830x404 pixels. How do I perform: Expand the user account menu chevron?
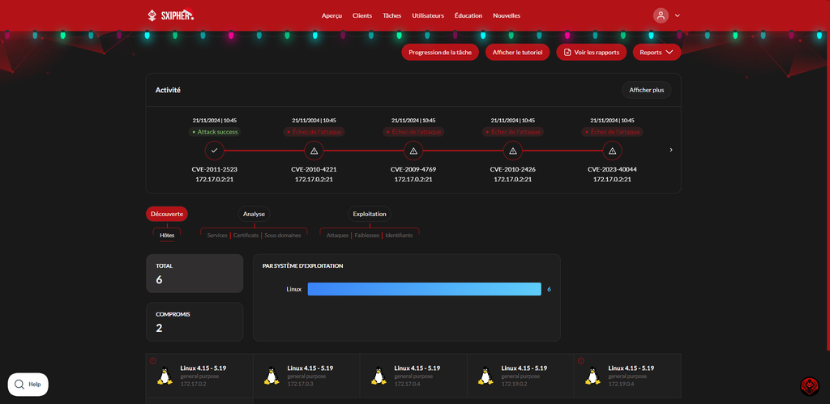pos(678,15)
